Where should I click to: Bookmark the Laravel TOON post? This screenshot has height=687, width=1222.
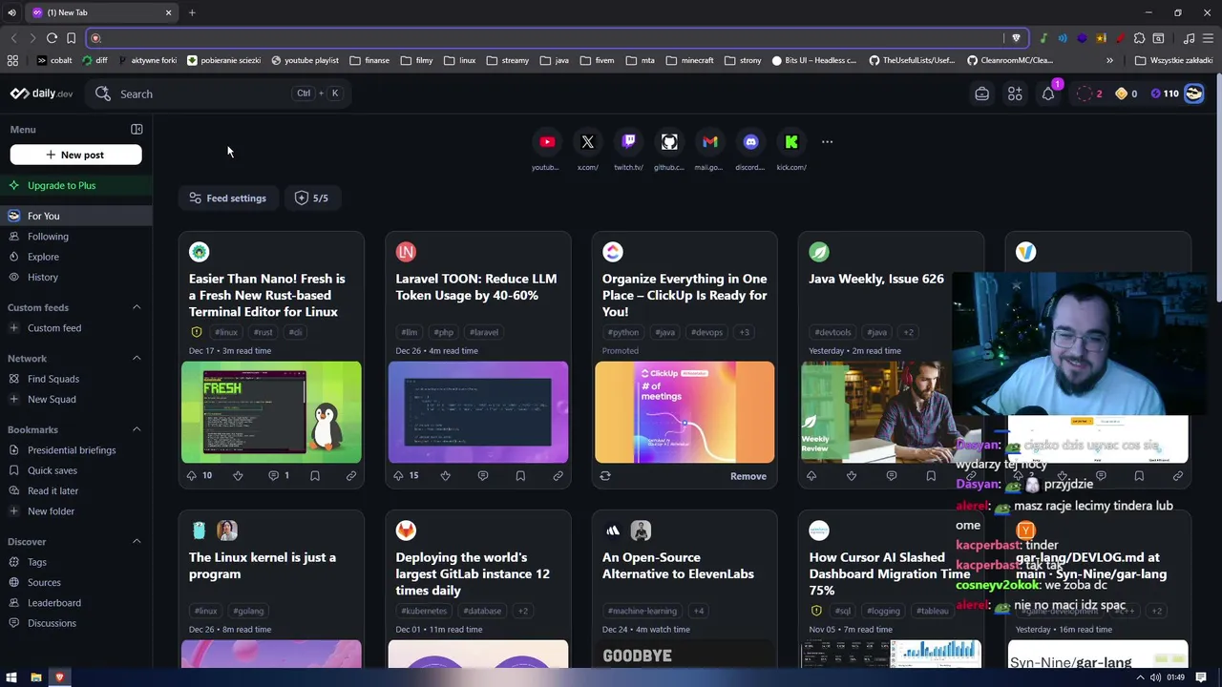[520, 475]
